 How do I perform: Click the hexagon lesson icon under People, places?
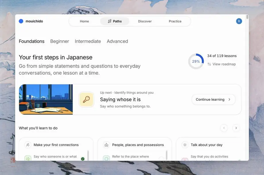click(x=106, y=158)
